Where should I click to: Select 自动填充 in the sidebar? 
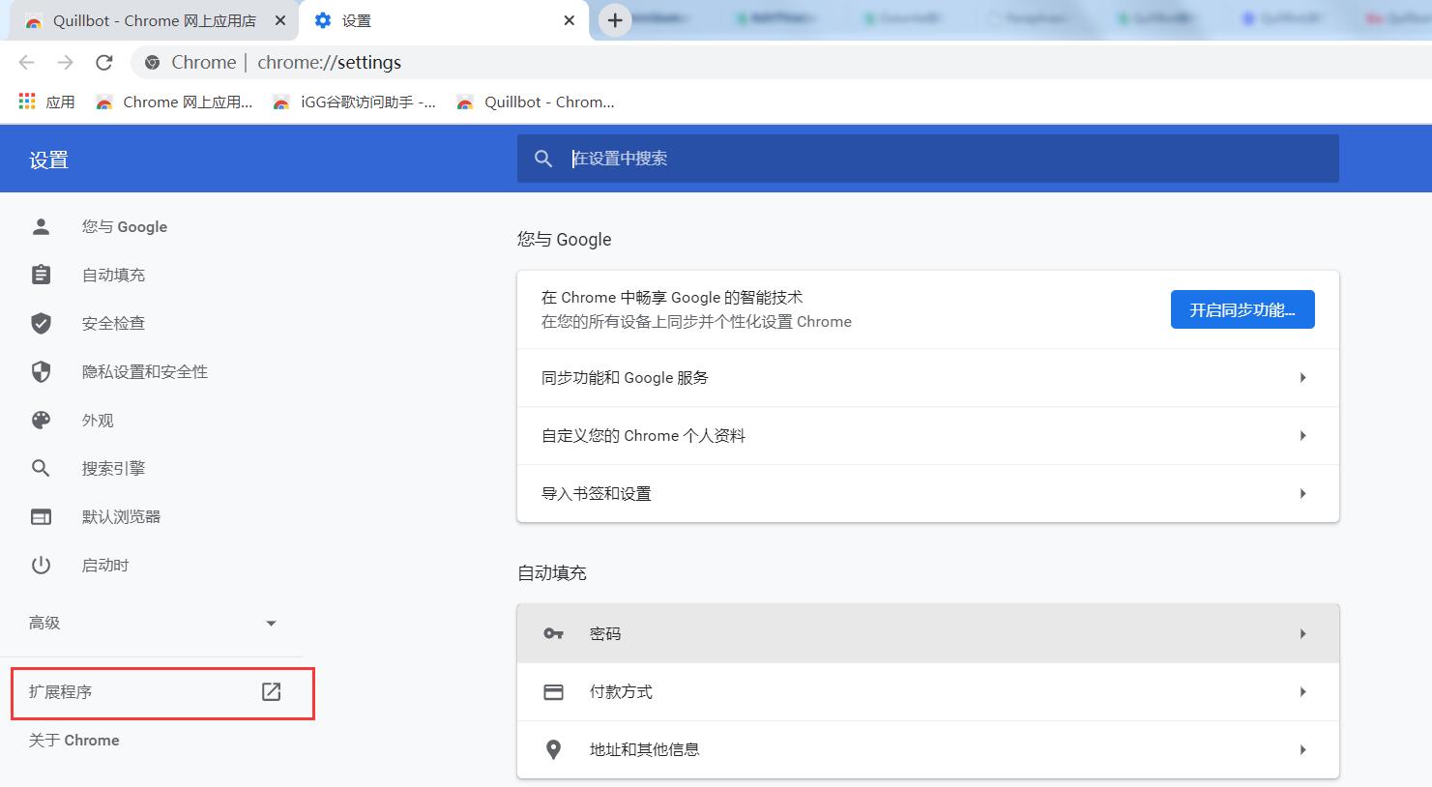113,275
